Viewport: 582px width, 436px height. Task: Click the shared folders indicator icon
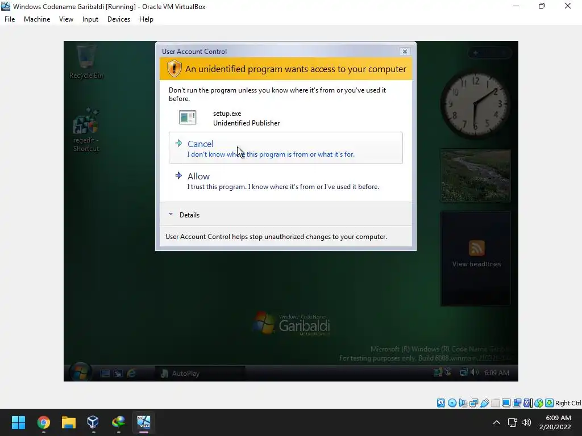click(495, 403)
